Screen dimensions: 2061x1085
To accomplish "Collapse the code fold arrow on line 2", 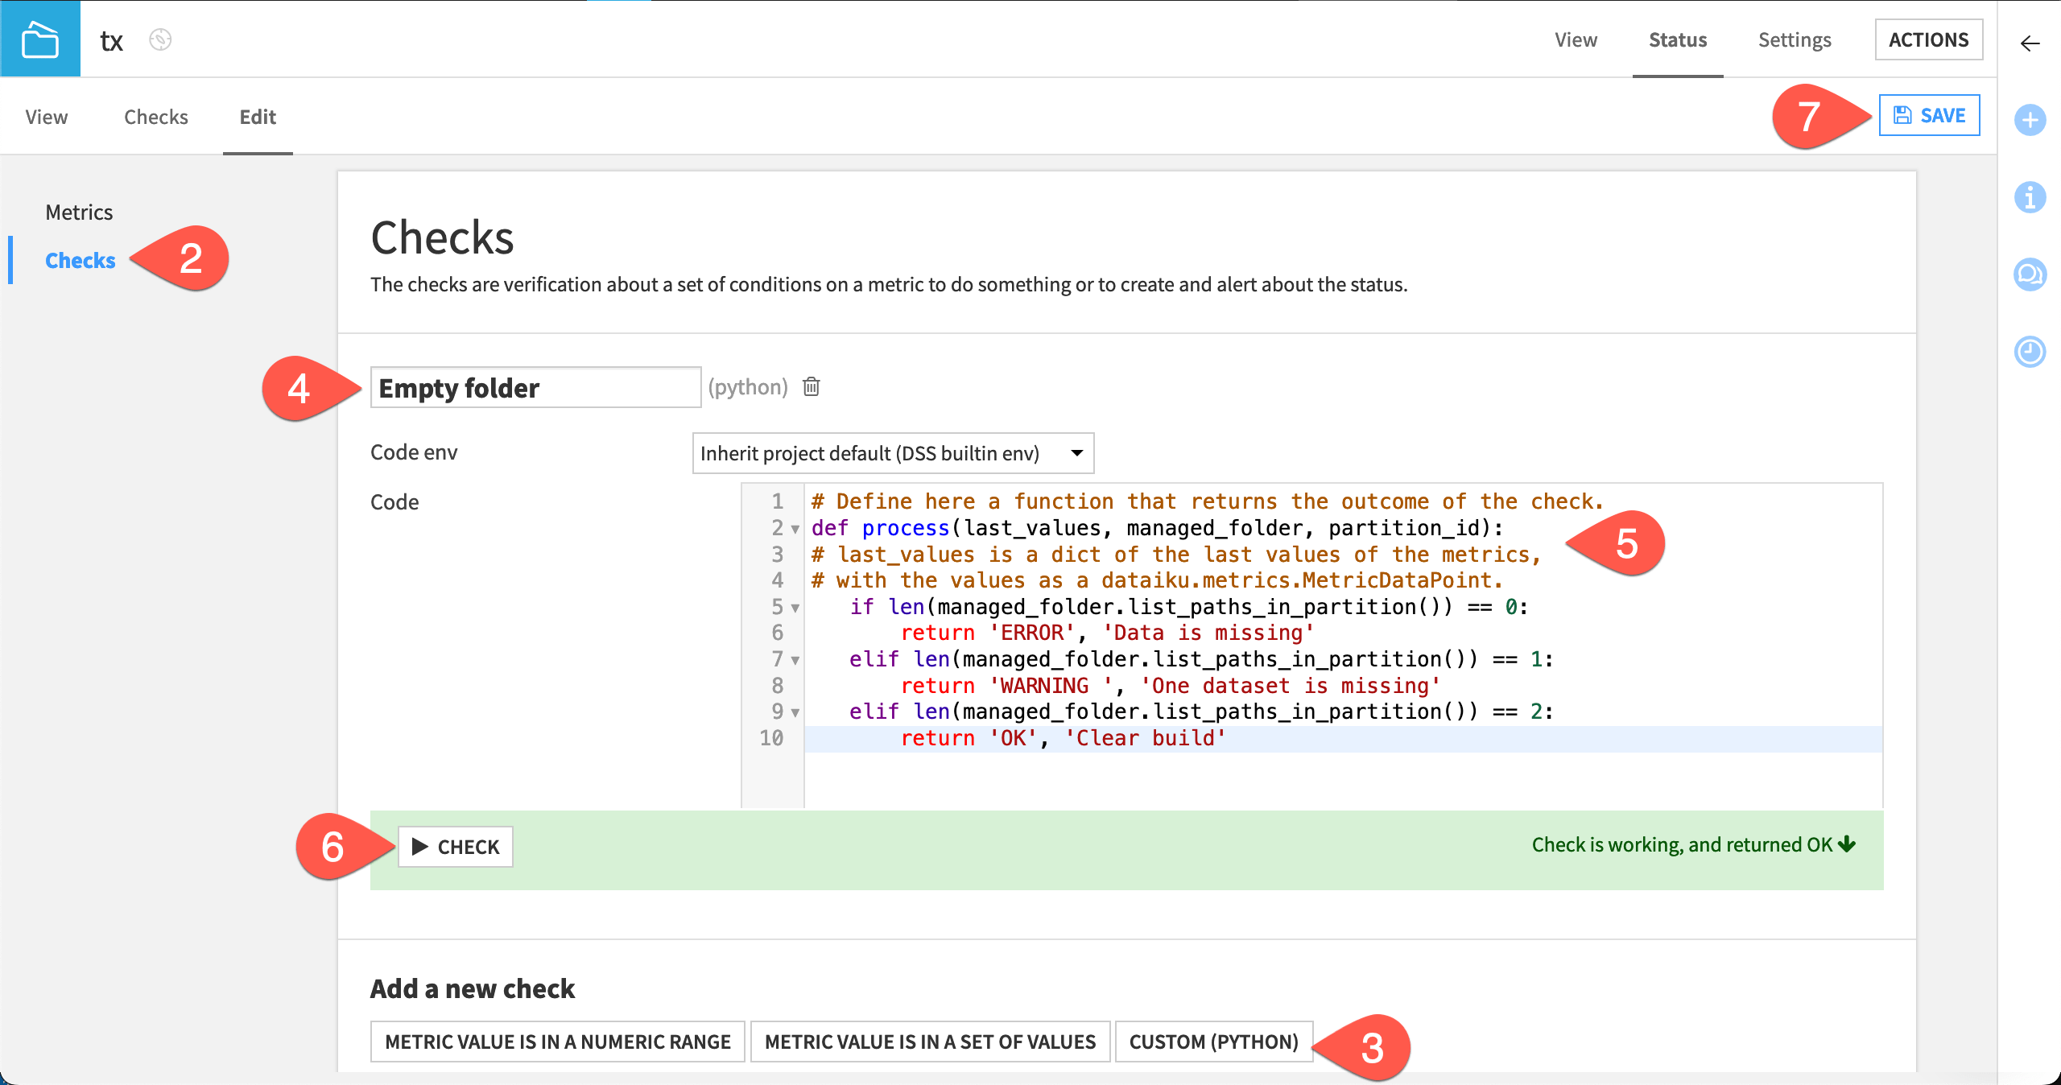I will click(x=795, y=529).
